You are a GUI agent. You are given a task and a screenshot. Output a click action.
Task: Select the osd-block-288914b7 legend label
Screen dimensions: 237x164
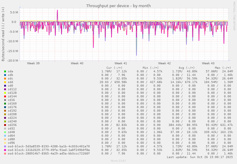pos(48,154)
